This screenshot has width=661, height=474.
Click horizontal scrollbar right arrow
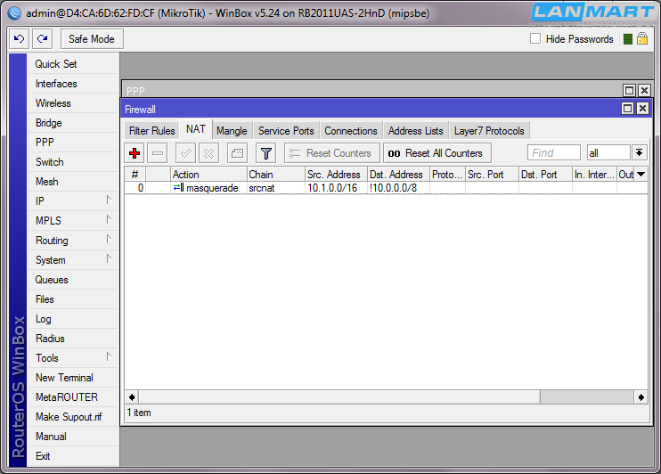(641, 397)
